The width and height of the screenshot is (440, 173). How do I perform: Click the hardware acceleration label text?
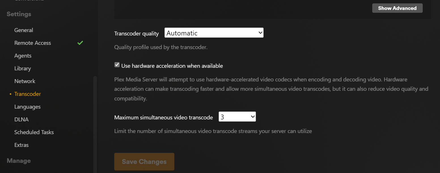[172, 66]
